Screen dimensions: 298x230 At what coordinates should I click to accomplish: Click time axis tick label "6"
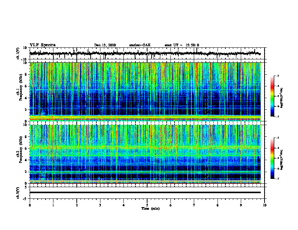[171, 205]
